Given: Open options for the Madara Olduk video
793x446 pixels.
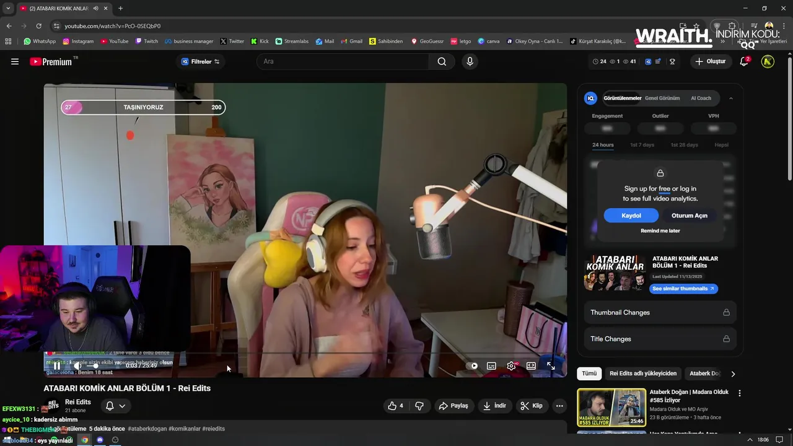Looking at the screenshot, I should (739, 393).
